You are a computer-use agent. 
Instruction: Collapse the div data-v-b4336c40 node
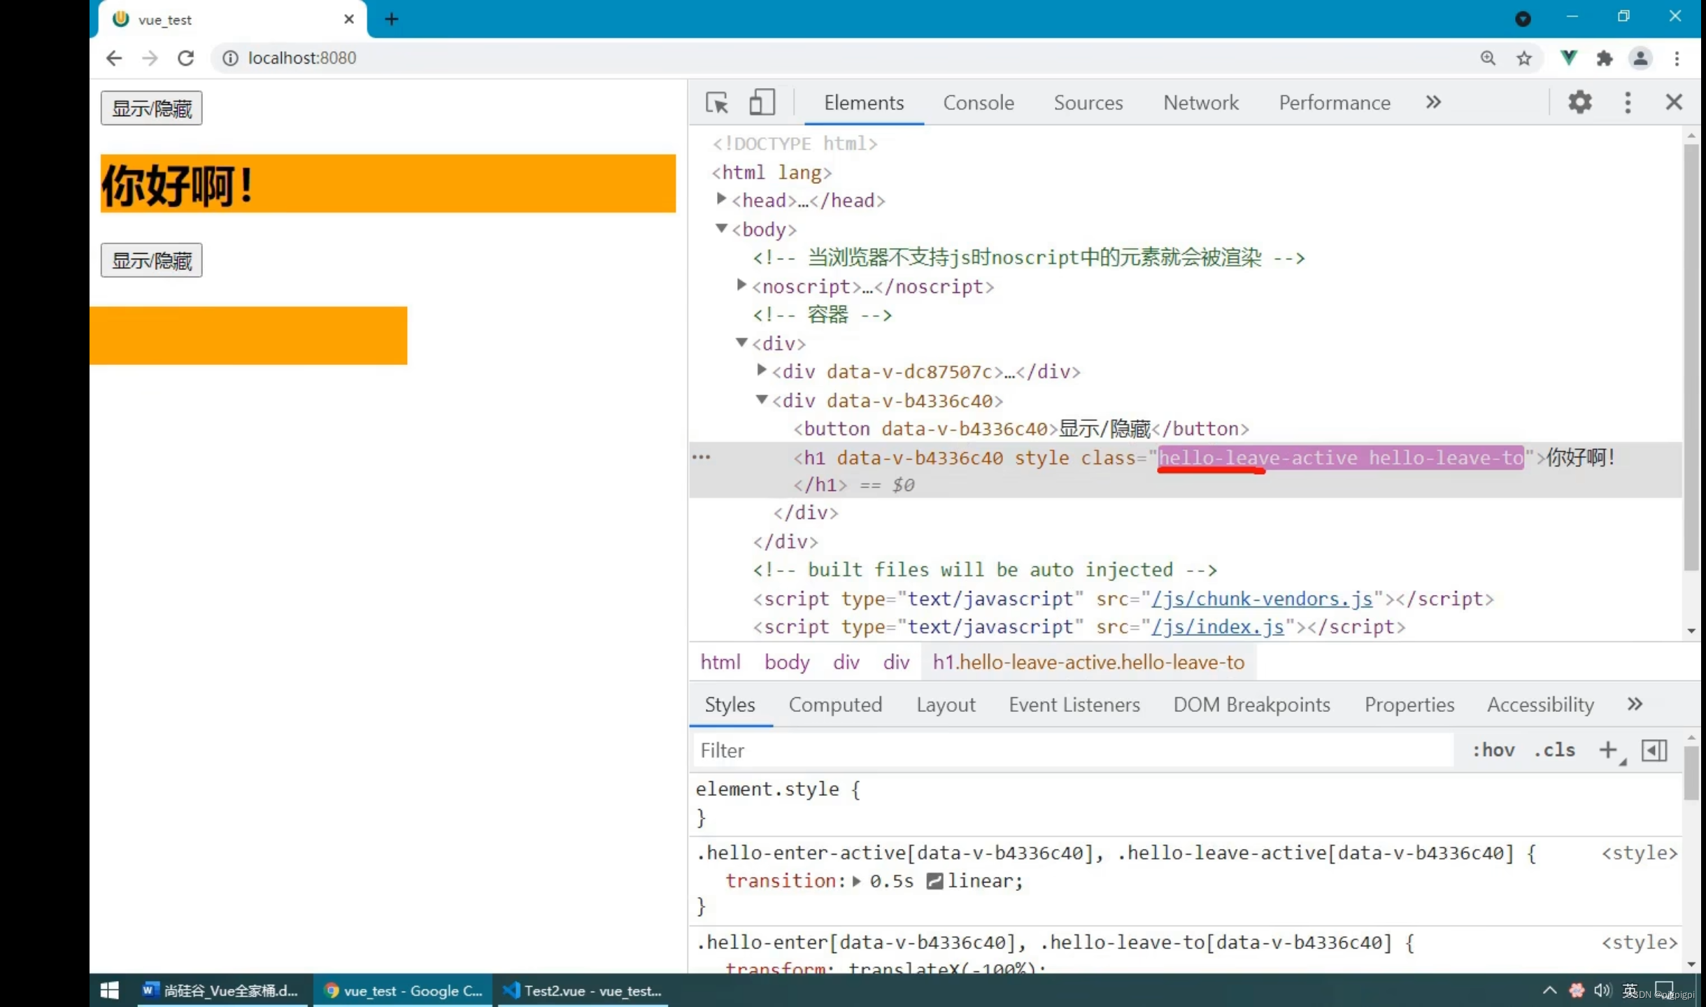pyautogui.click(x=762, y=400)
